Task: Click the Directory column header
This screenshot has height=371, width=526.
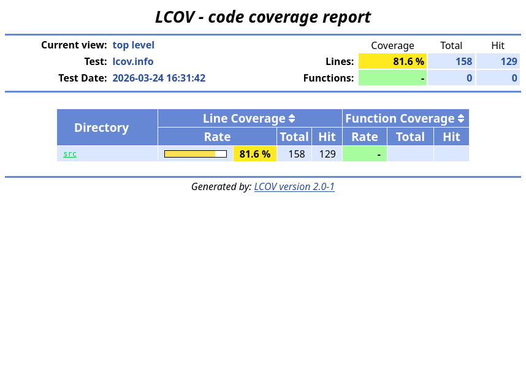Action: point(101,128)
